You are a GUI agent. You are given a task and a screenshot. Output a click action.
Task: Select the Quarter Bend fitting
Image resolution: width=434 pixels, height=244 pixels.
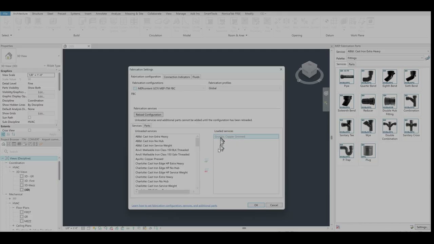(x=368, y=78)
